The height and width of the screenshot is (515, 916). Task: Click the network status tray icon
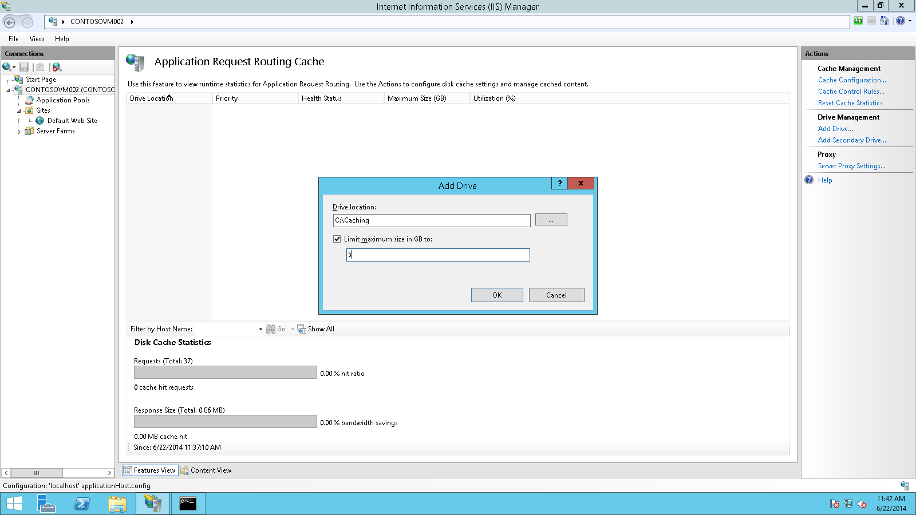pos(848,504)
